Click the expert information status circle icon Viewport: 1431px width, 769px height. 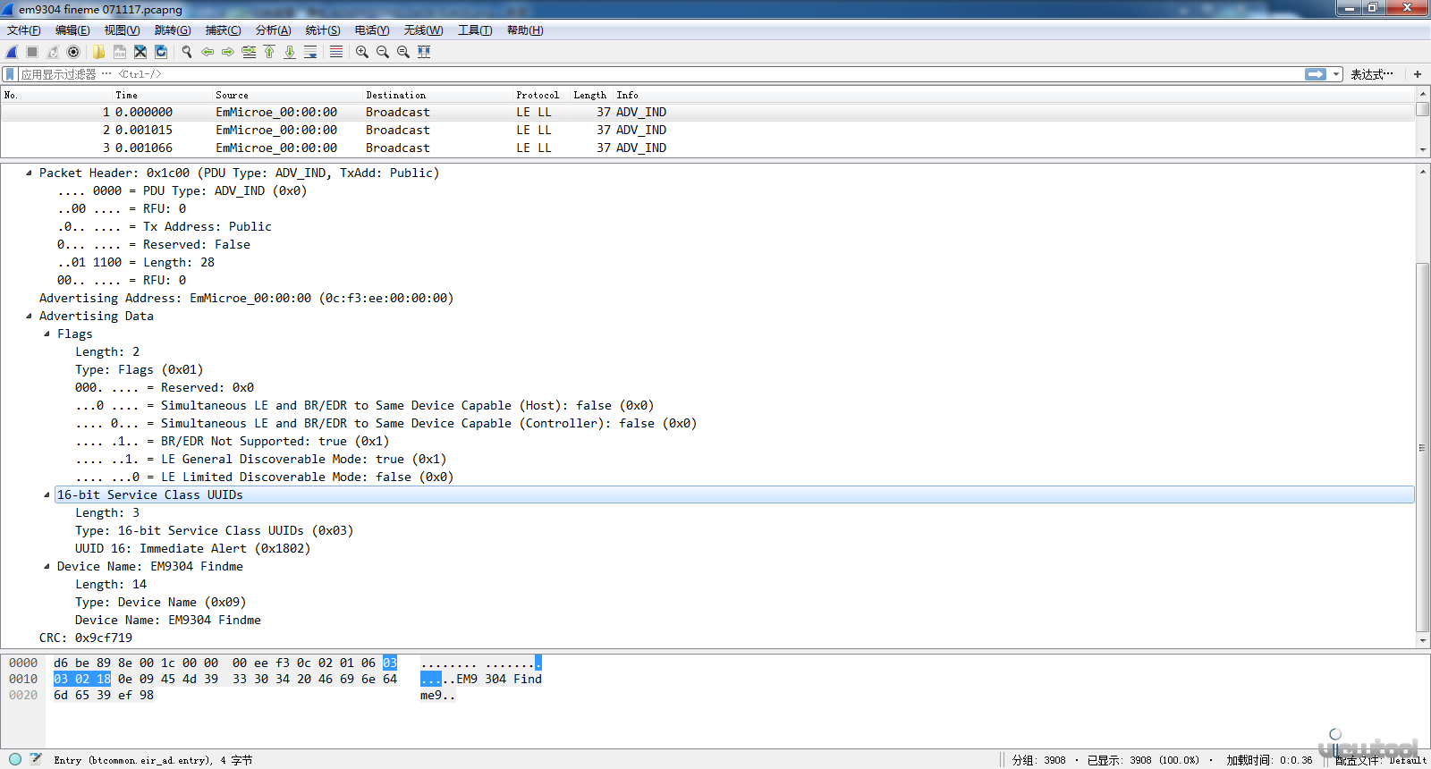(15, 759)
